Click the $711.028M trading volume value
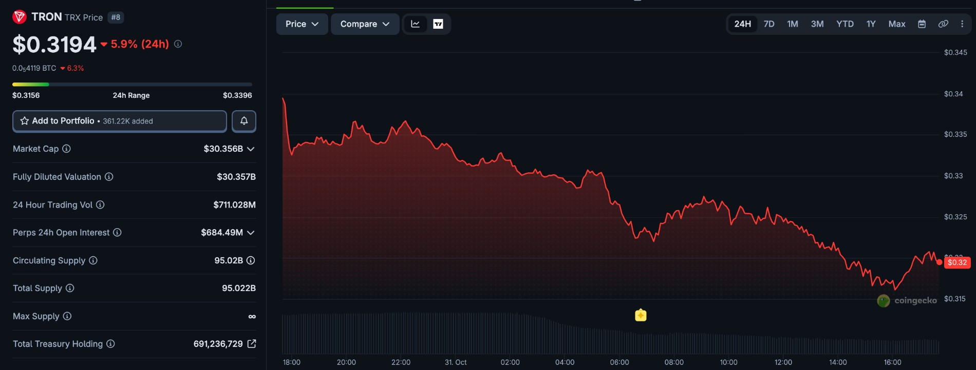Viewport: 976px width, 370px height. [234, 204]
